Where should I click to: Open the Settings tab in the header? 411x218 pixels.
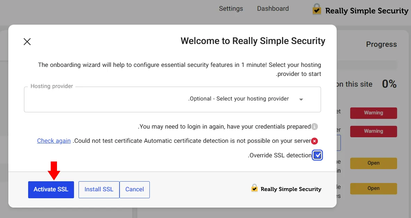pyautogui.click(x=231, y=9)
